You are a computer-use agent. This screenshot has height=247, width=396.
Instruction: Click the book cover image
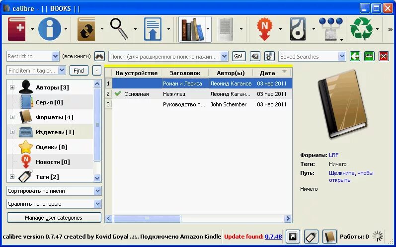coord(342,104)
